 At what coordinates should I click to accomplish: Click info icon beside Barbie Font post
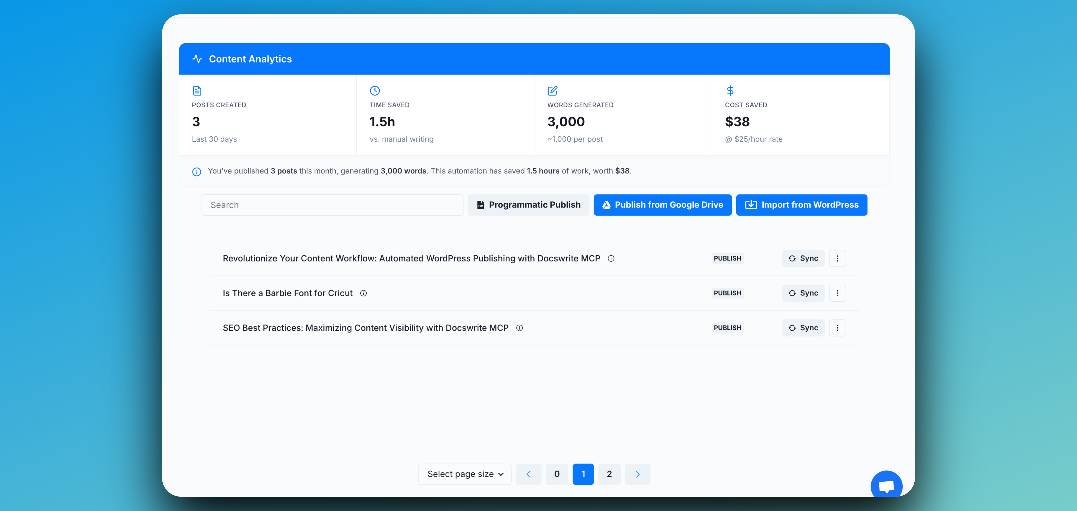(363, 293)
